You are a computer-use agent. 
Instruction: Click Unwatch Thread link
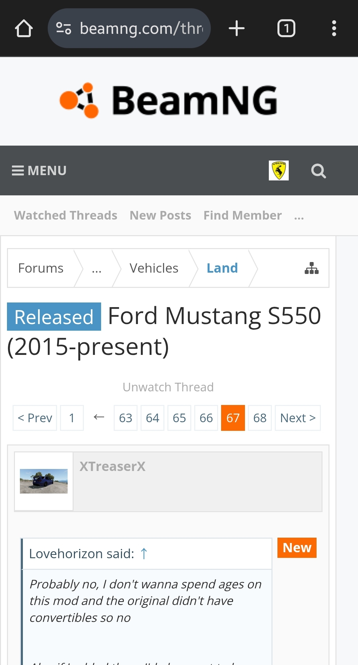[168, 387]
